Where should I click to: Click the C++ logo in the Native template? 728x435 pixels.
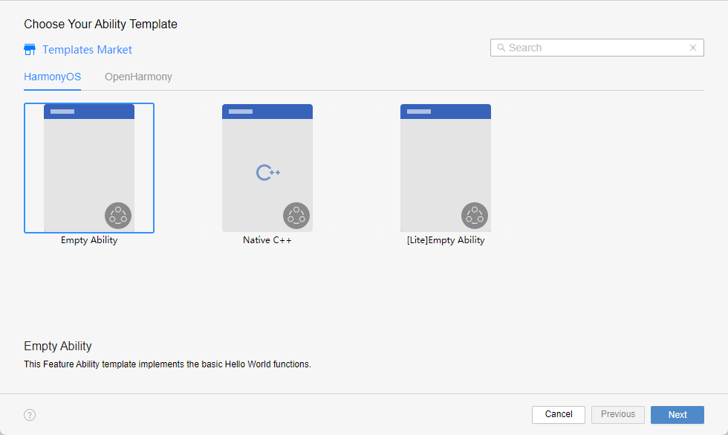[268, 173]
